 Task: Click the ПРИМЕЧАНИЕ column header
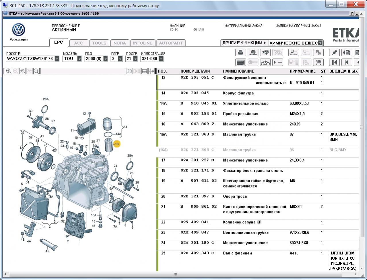303,71
